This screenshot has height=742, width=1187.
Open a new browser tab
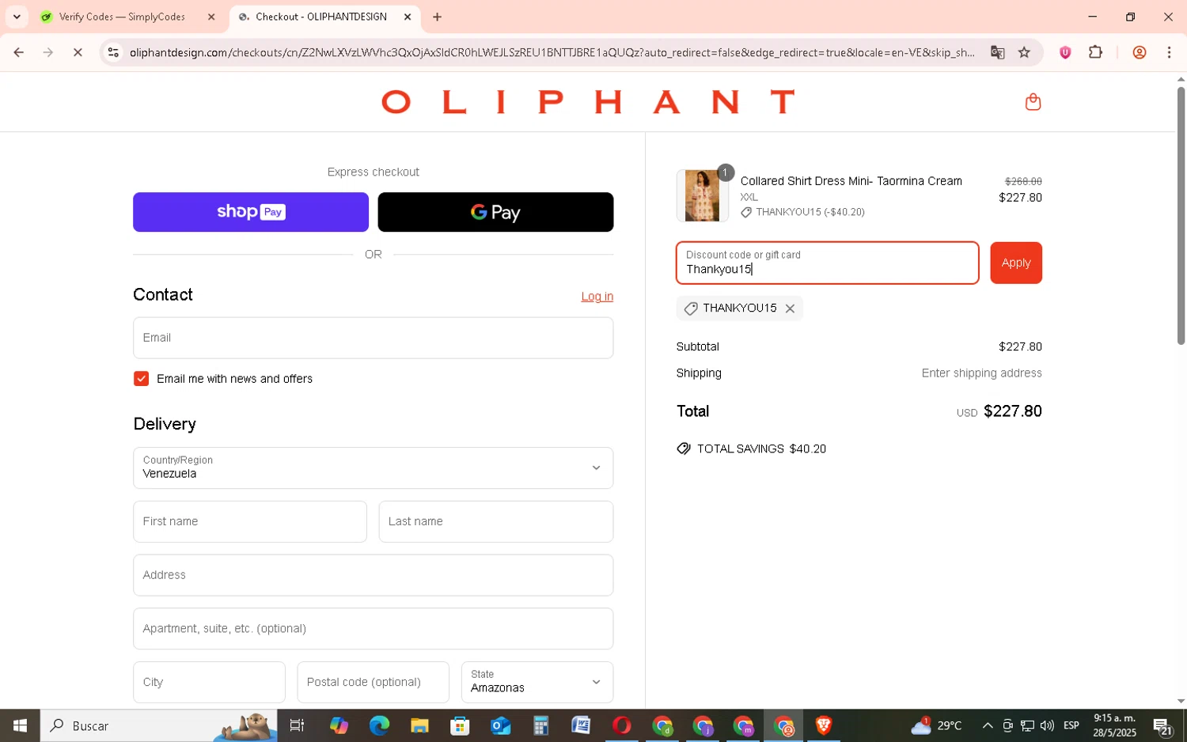437,17
